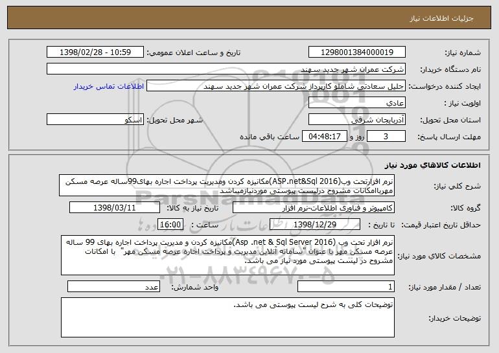Click the label اولویت نیاز
This screenshot has height=353, width=499.
point(463,104)
